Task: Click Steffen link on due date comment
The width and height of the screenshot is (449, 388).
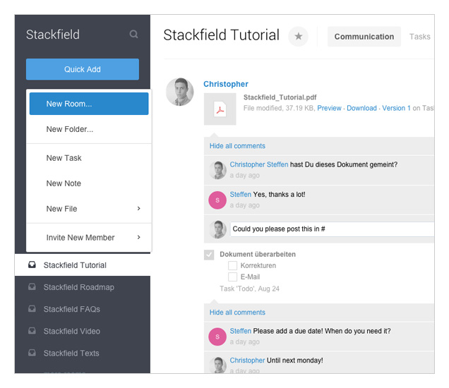Action: tap(241, 331)
